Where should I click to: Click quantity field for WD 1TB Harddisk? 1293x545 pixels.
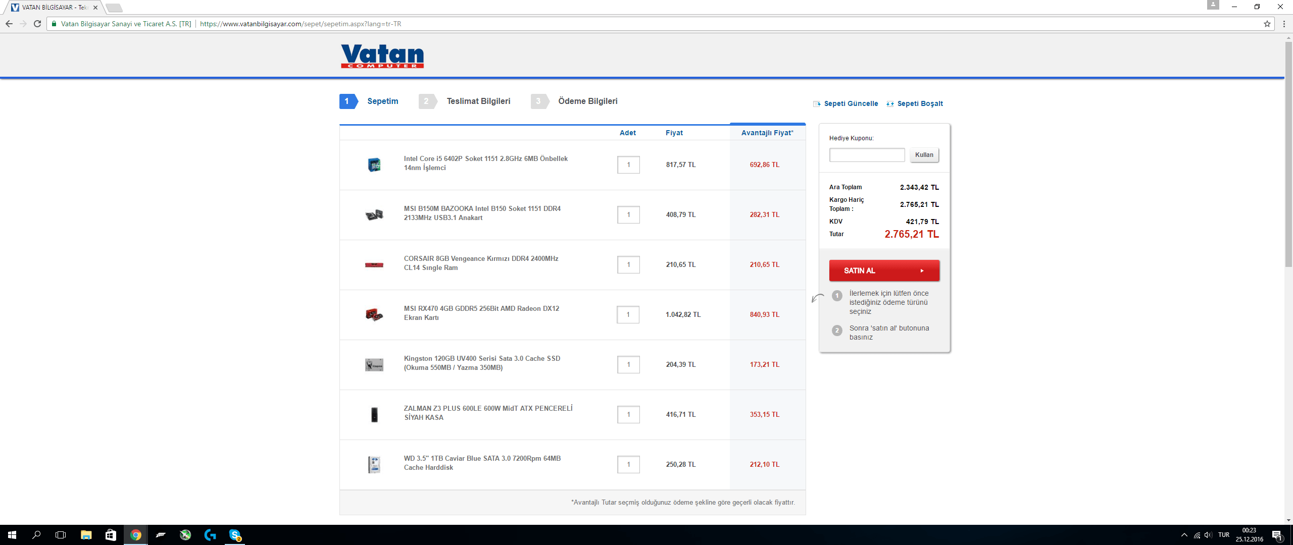click(628, 464)
